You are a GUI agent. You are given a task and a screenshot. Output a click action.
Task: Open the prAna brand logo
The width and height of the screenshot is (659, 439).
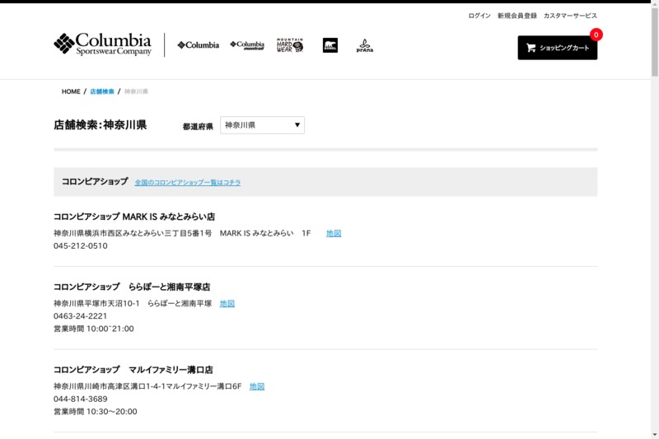click(x=364, y=45)
